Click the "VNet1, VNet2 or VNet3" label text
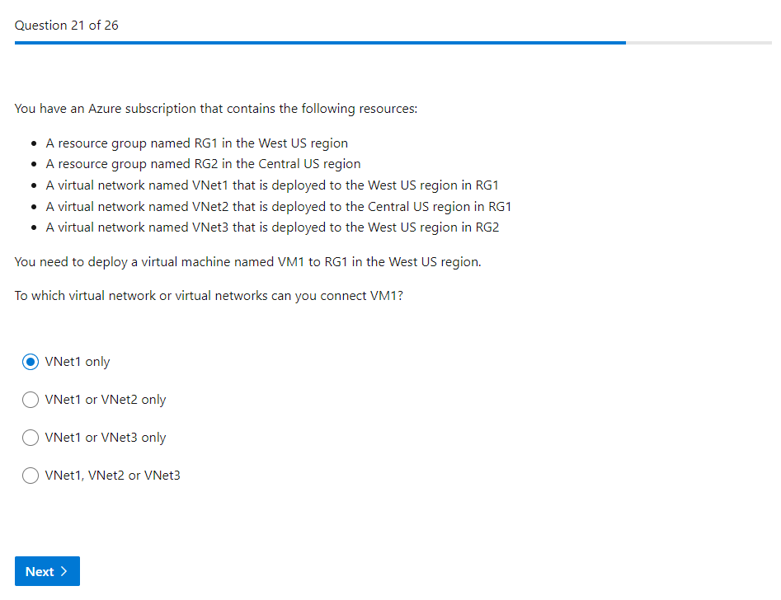The height and width of the screenshot is (600, 781). pos(113,476)
